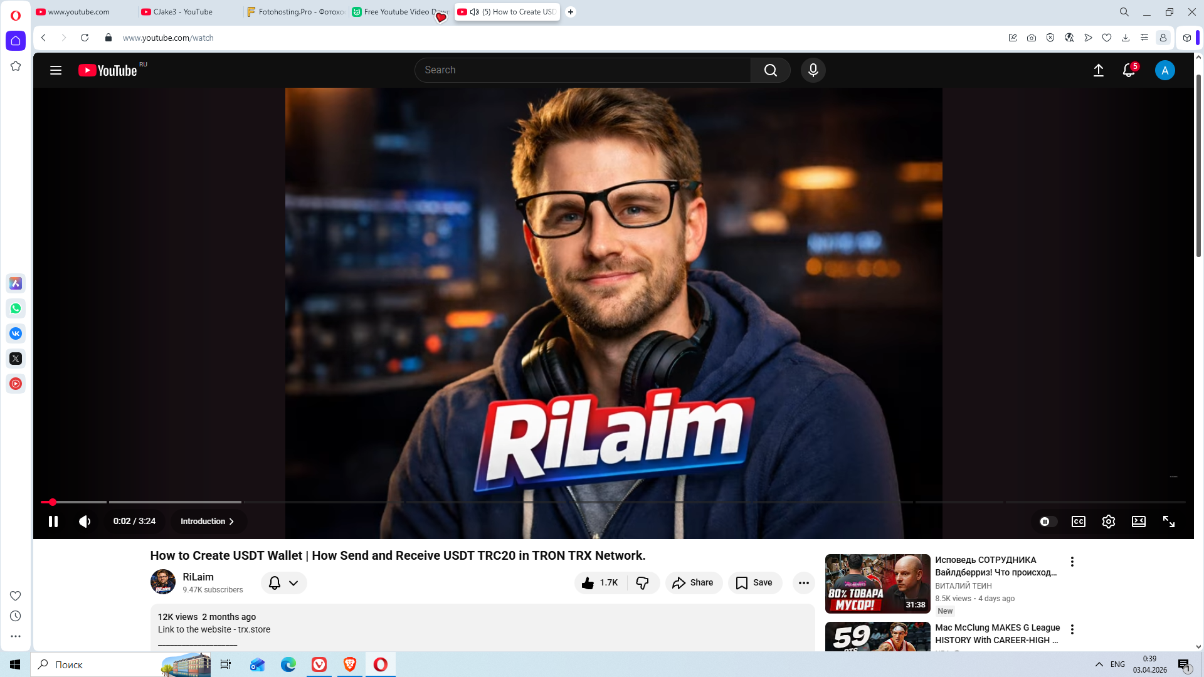Click the Share button

coord(693,583)
